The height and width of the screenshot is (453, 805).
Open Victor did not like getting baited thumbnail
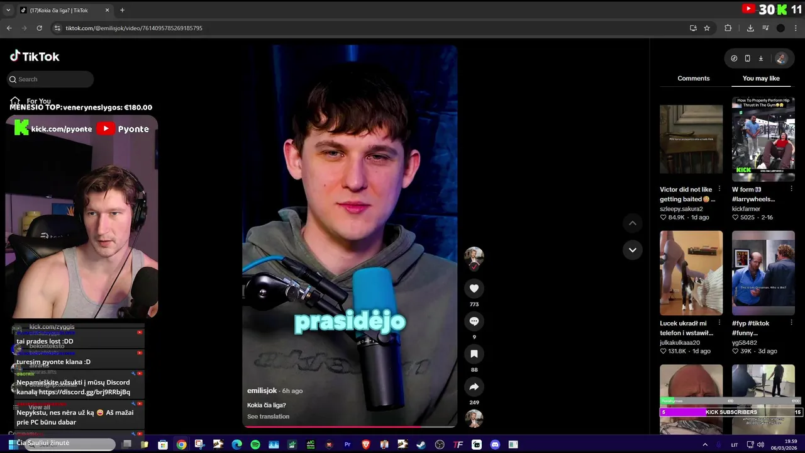691,139
